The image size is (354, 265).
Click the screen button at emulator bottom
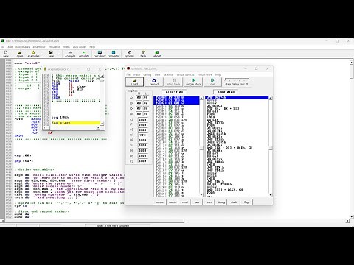click(x=160, y=202)
